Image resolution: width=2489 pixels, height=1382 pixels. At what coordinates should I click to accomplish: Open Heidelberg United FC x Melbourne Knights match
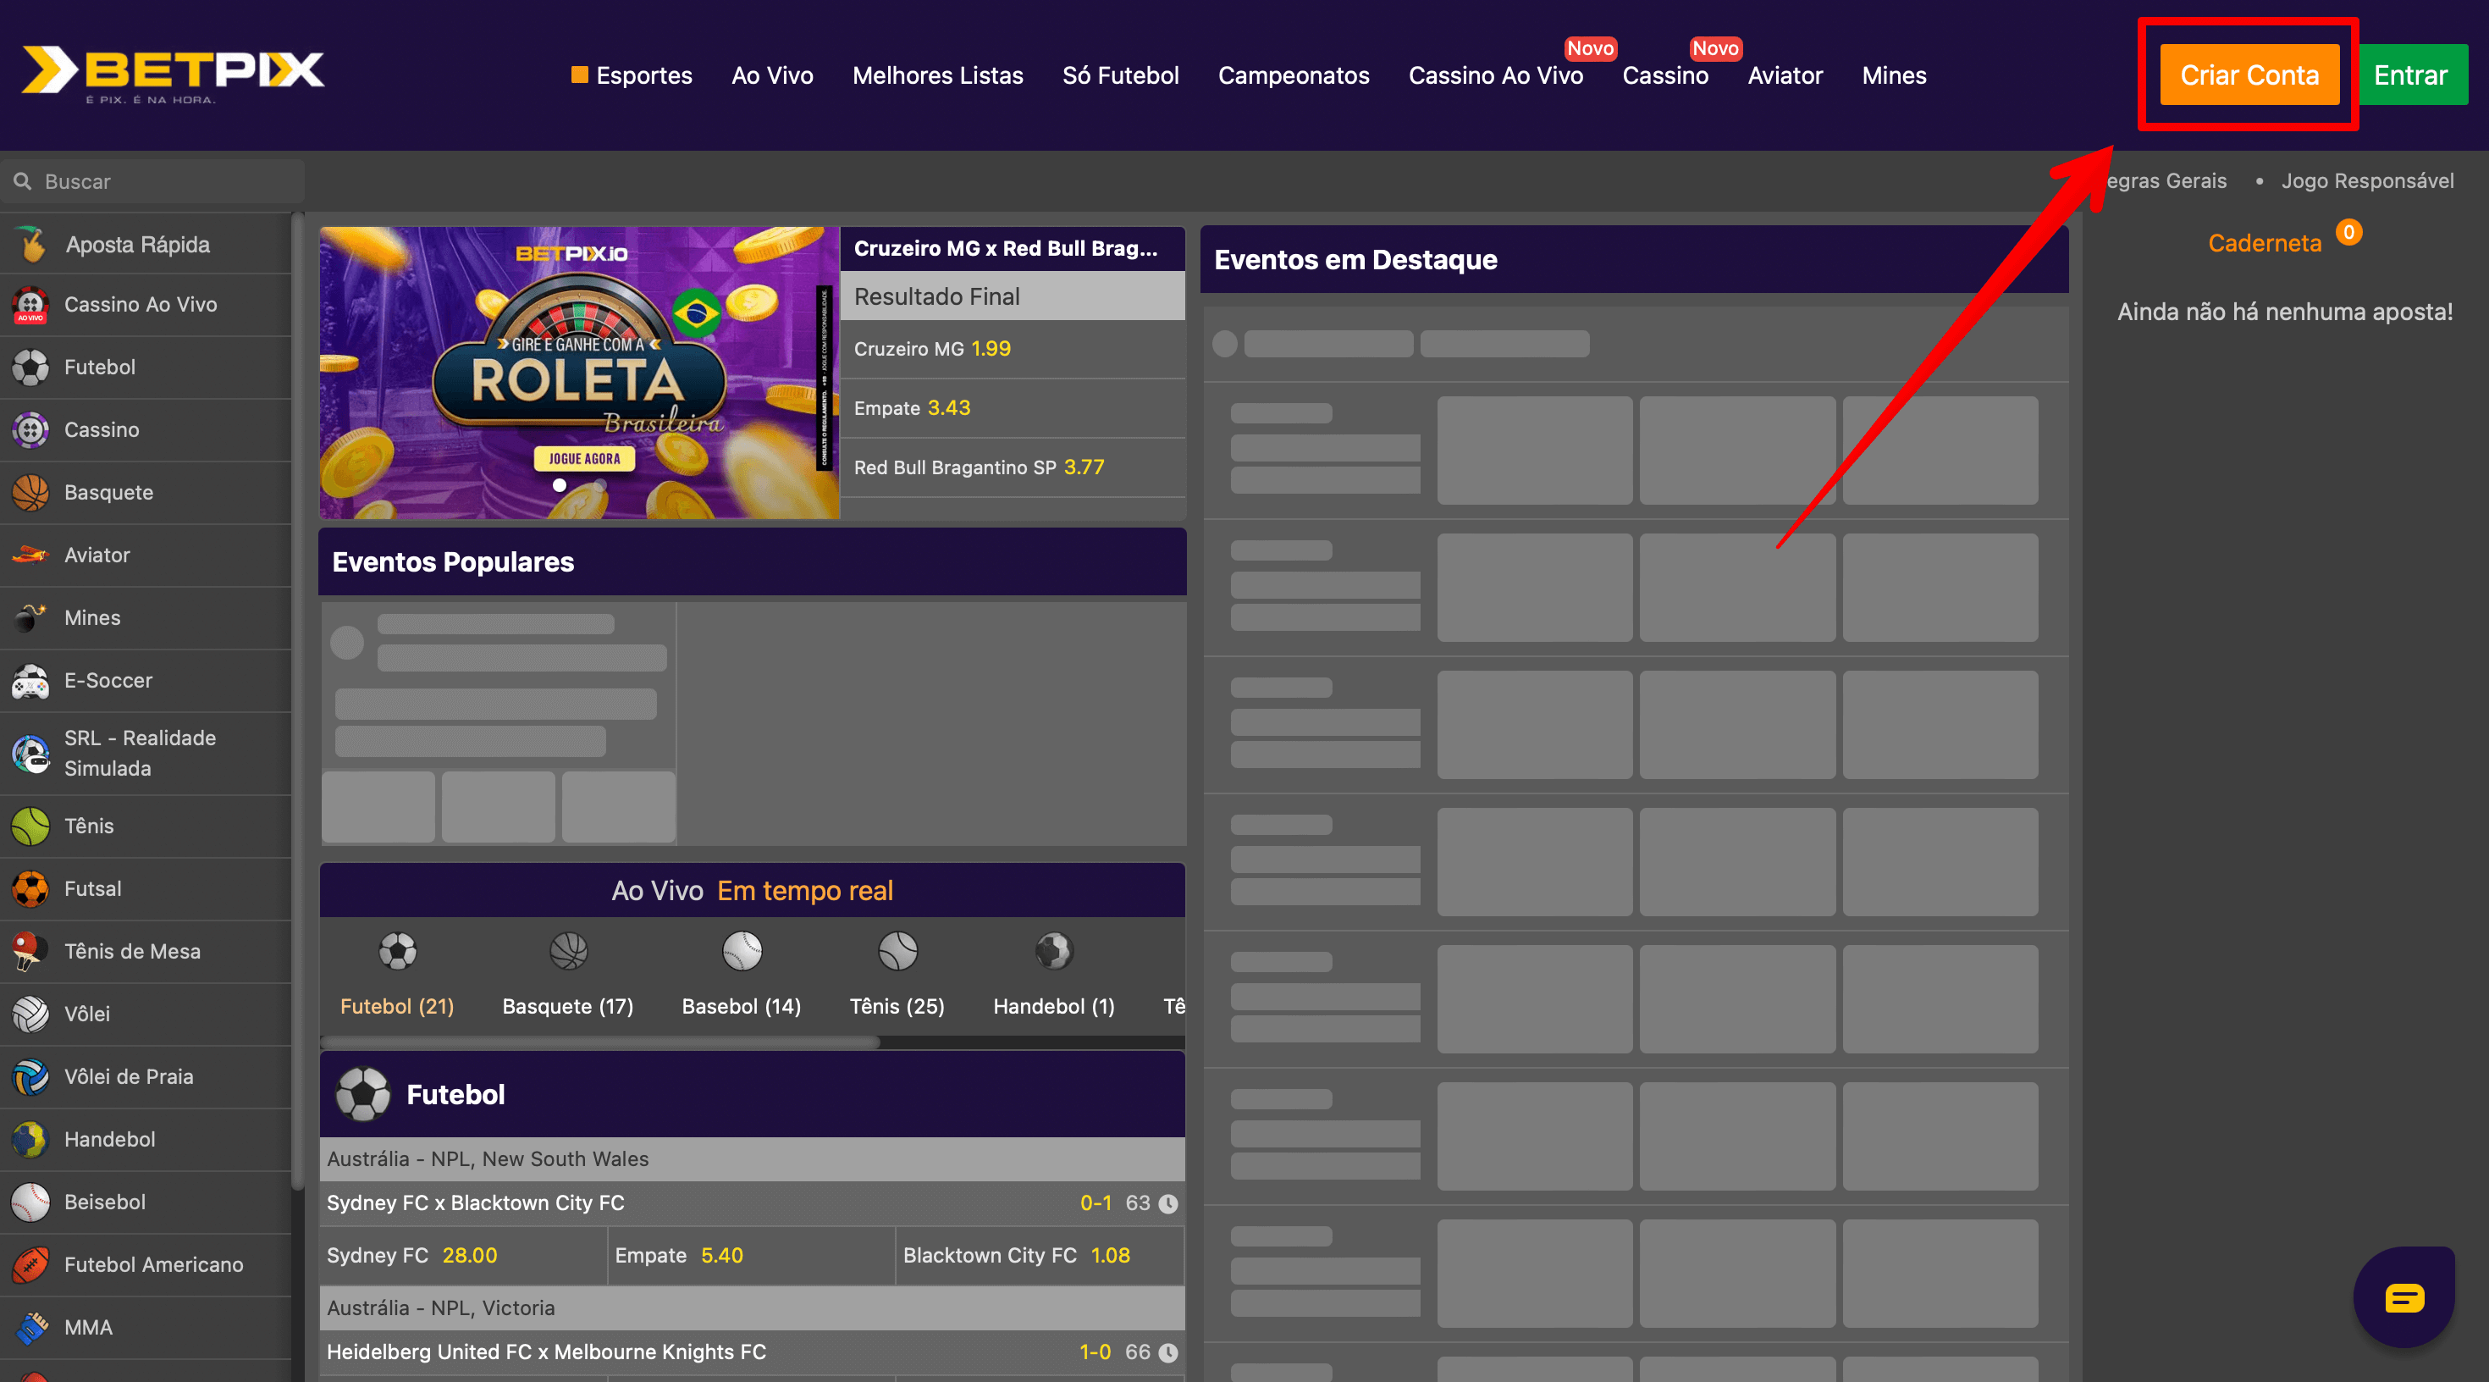[x=752, y=1352]
